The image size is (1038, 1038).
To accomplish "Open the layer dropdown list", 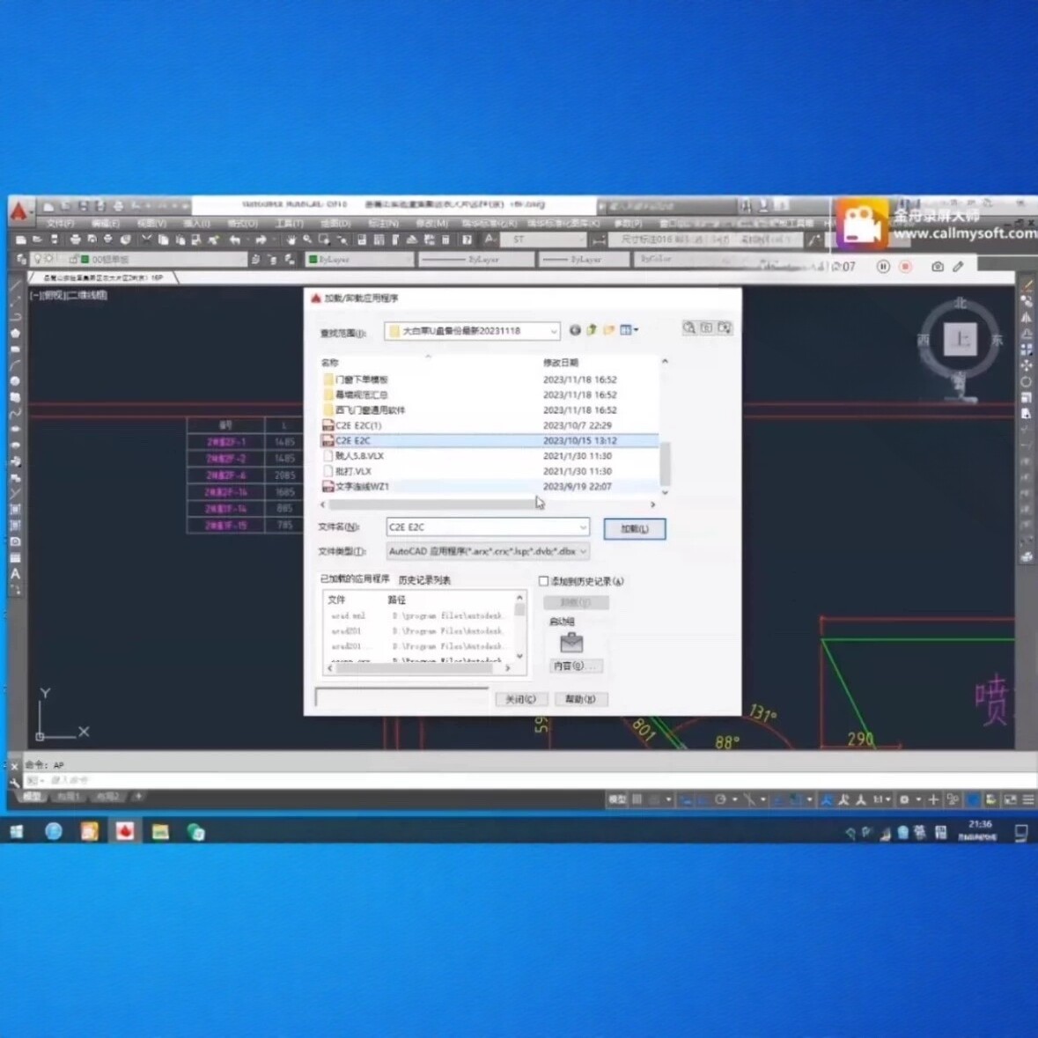I will click(x=137, y=260).
